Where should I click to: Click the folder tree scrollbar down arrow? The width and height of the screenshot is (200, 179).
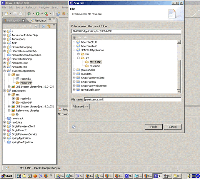pyautogui.click(x=179, y=91)
